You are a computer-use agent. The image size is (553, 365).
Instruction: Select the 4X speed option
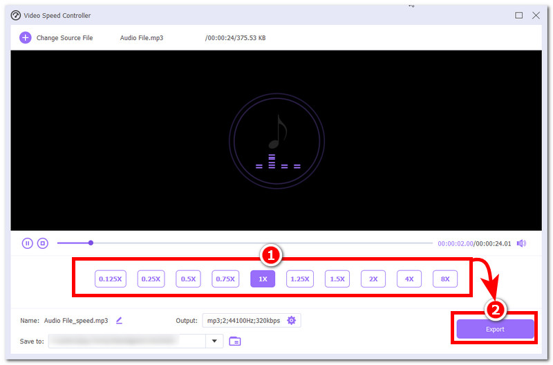pyautogui.click(x=409, y=279)
